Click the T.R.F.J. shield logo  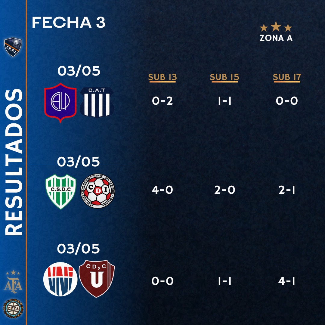click(x=13, y=47)
